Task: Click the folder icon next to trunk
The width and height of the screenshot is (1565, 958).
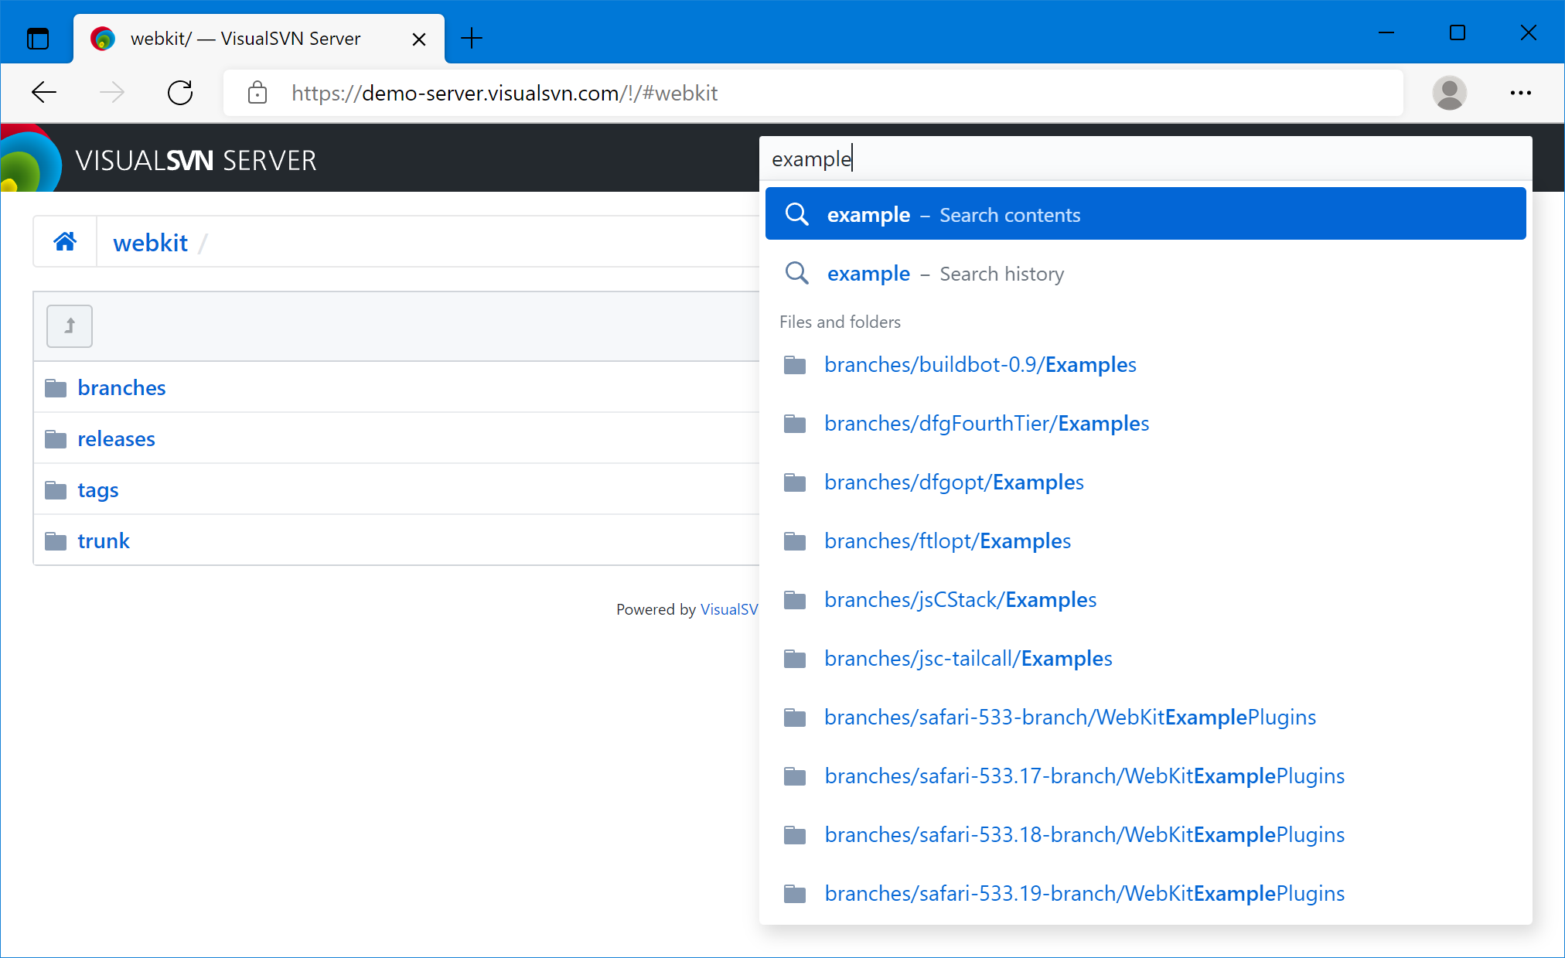Action: [x=56, y=541]
